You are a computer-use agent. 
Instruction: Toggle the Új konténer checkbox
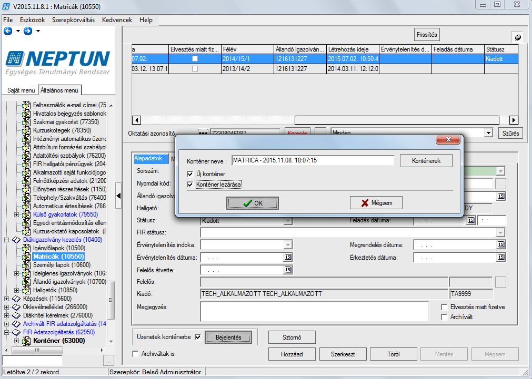[190, 174]
